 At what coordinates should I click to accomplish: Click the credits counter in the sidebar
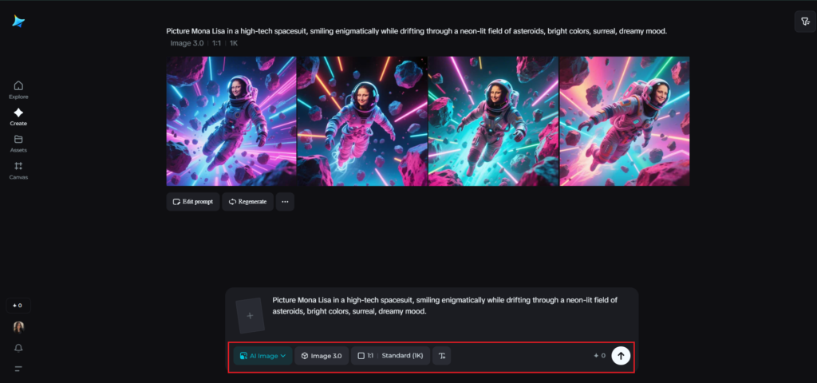tap(18, 306)
